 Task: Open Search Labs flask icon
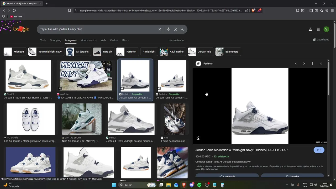(310, 29)
